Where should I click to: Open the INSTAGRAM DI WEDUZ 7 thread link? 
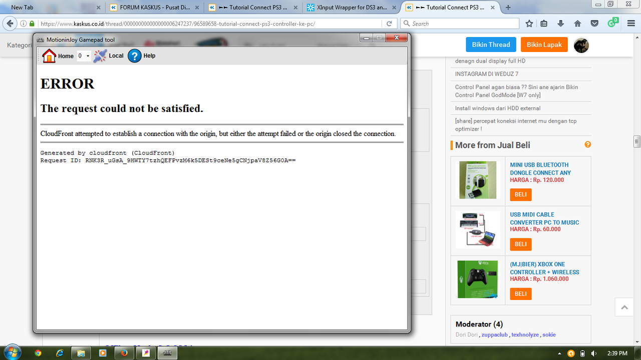(487, 74)
